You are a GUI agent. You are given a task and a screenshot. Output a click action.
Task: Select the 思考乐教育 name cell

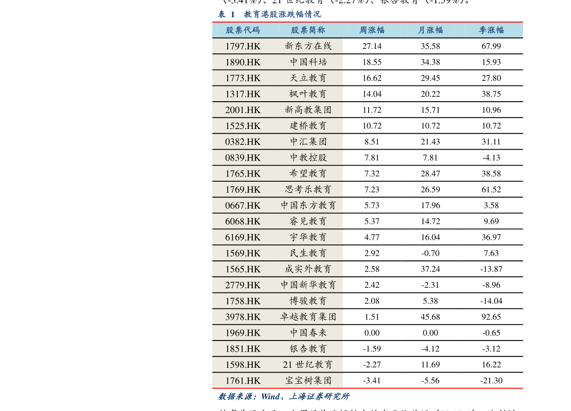point(308,189)
